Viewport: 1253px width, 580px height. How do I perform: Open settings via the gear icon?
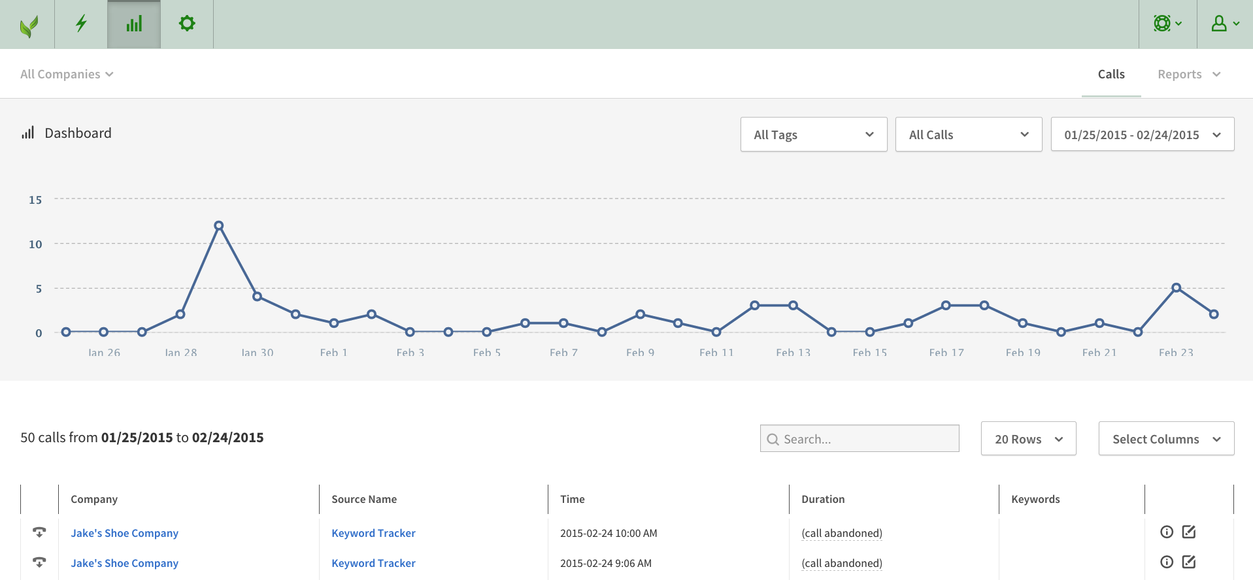click(x=187, y=24)
